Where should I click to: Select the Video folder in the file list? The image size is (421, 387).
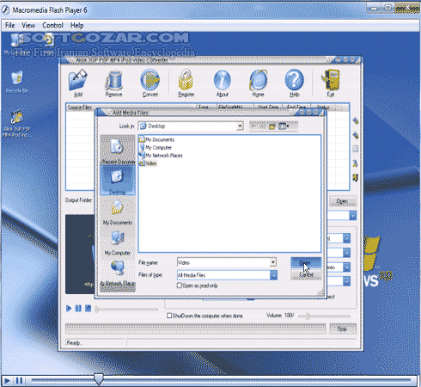(148, 163)
